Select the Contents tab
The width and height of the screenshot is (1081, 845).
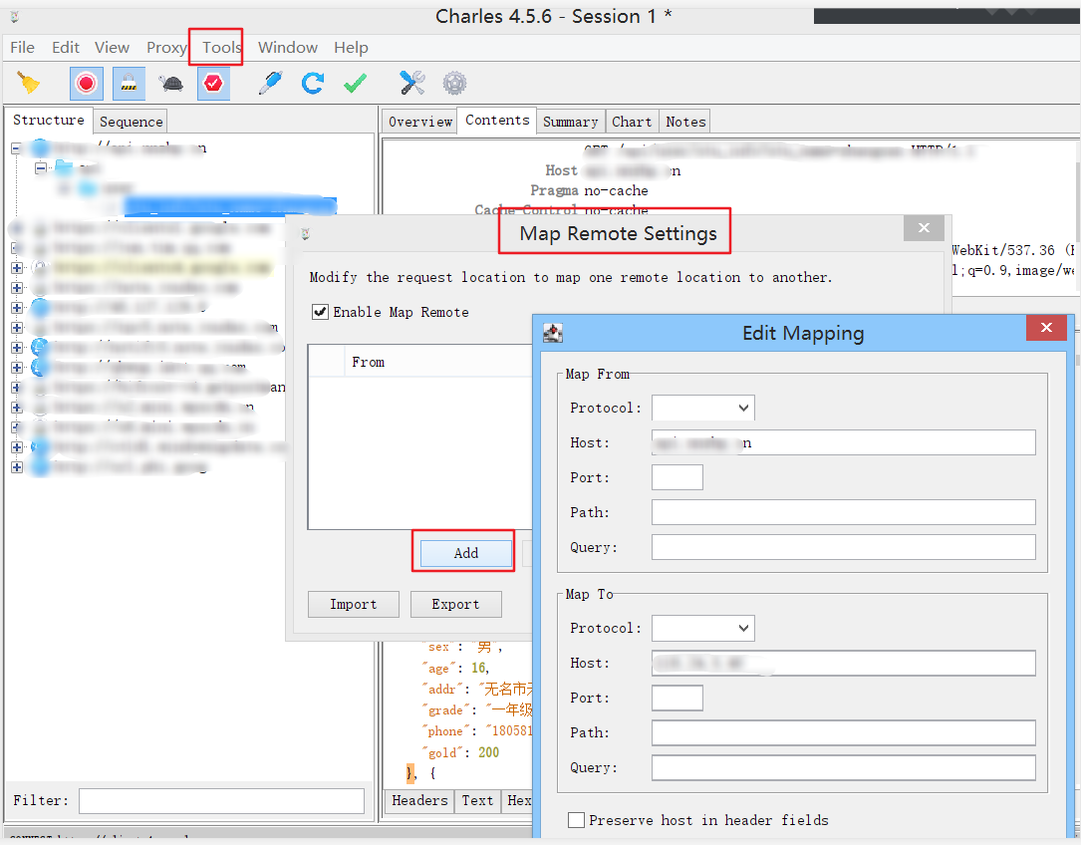point(497,120)
